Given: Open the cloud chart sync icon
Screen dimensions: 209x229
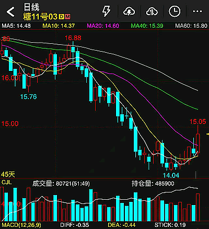Looking at the screenshot, I should (x=152, y=11).
